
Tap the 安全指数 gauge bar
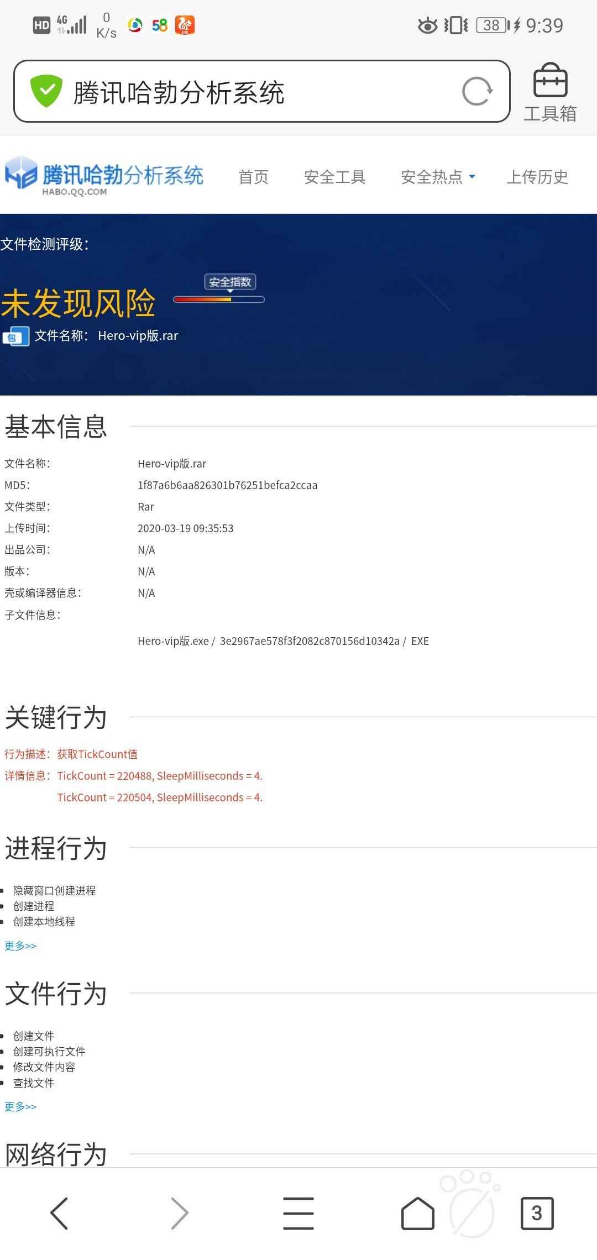click(219, 300)
